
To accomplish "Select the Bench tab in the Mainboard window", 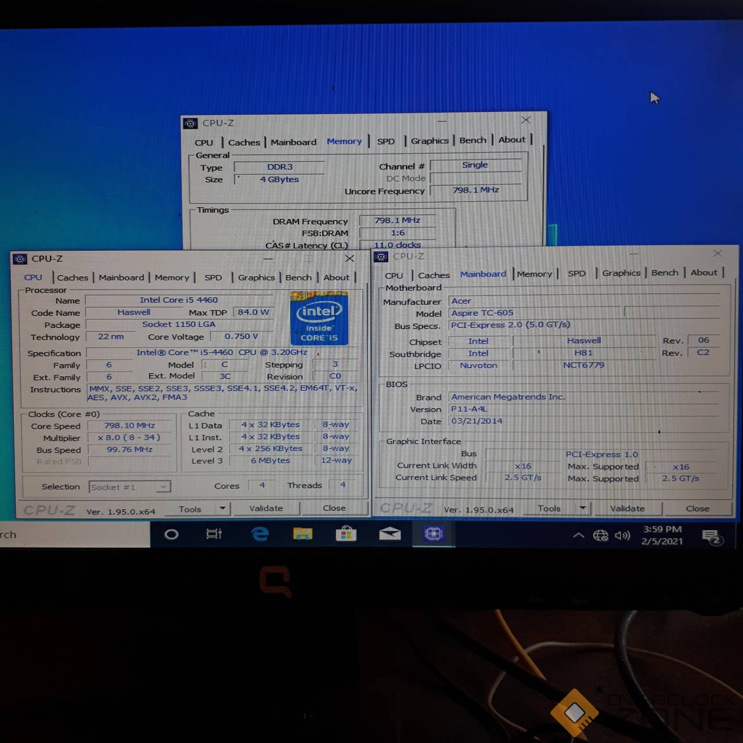I will click(665, 272).
